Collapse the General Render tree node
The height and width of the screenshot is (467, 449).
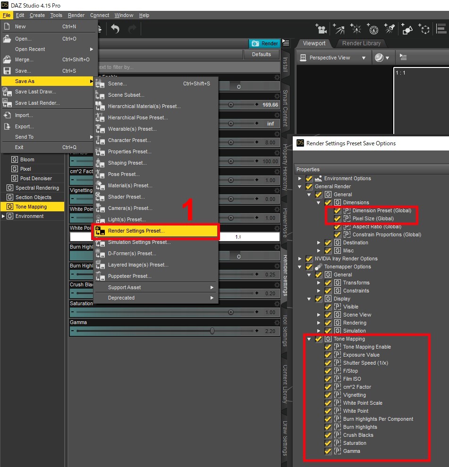(x=300, y=187)
